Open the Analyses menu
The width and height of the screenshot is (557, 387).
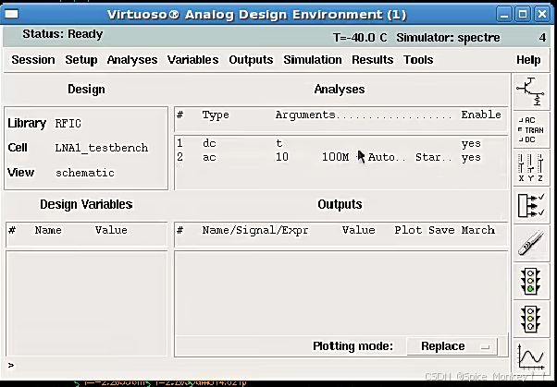pos(132,60)
